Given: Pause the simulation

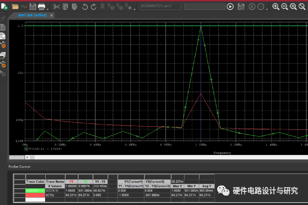Looking at the screenshot, I should click(x=252, y=7).
